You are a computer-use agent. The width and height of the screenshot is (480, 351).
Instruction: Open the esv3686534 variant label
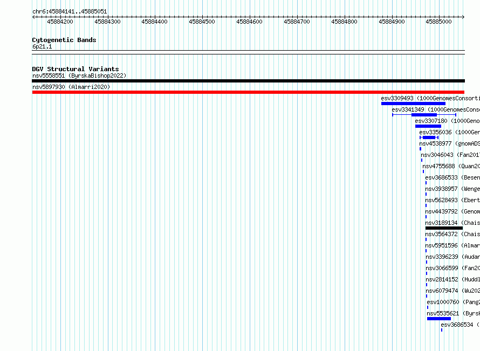pos(461,325)
